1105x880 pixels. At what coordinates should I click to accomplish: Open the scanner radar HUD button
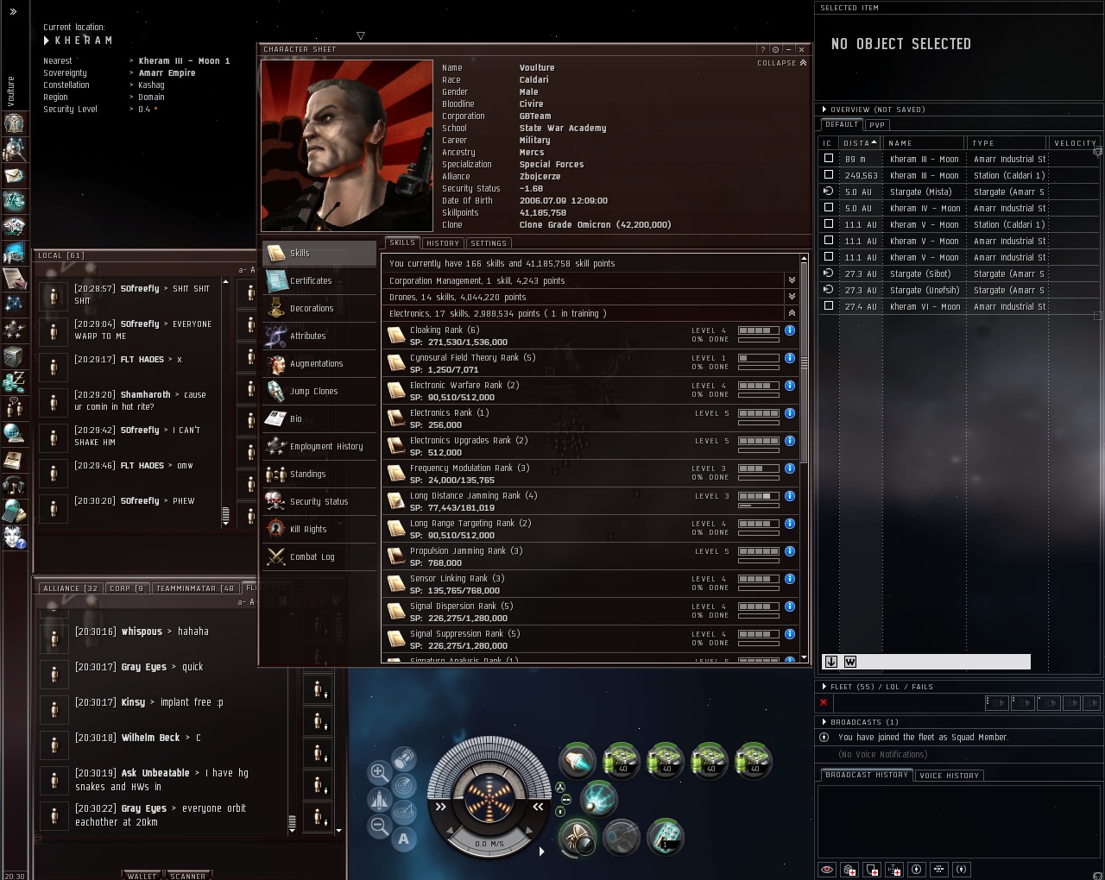[403, 786]
